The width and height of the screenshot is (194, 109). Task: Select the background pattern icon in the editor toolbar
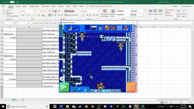pyautogui.click(x=88, y=28)
